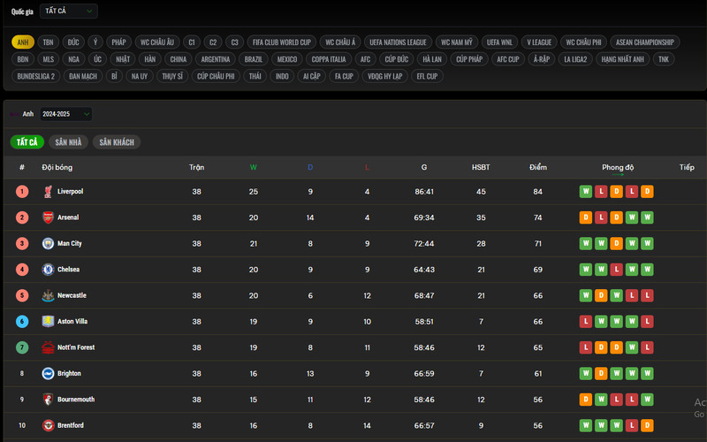The image size is (707, 442).
Task: Select the BUNDESLIGA 2 filter pill
Action: pyautogui.click(x=35, y=76)
